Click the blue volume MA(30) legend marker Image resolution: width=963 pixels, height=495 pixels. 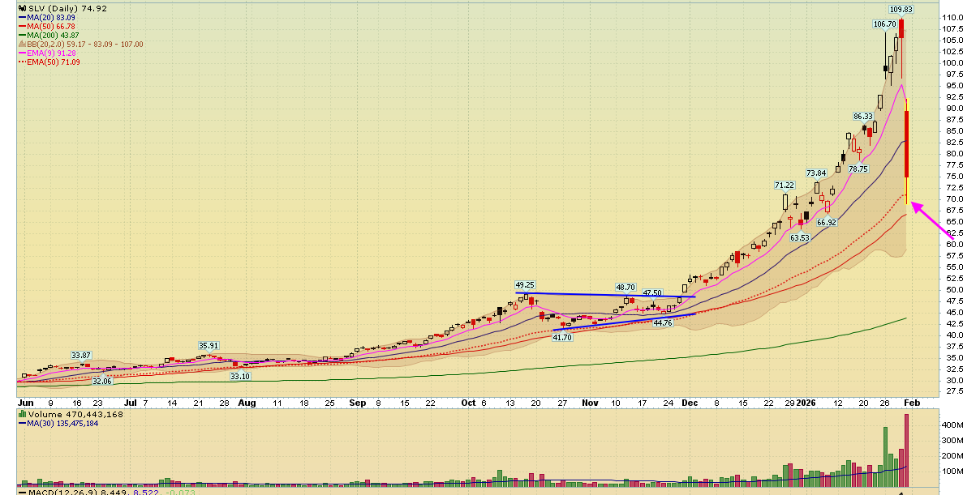[x=22, y=424]
